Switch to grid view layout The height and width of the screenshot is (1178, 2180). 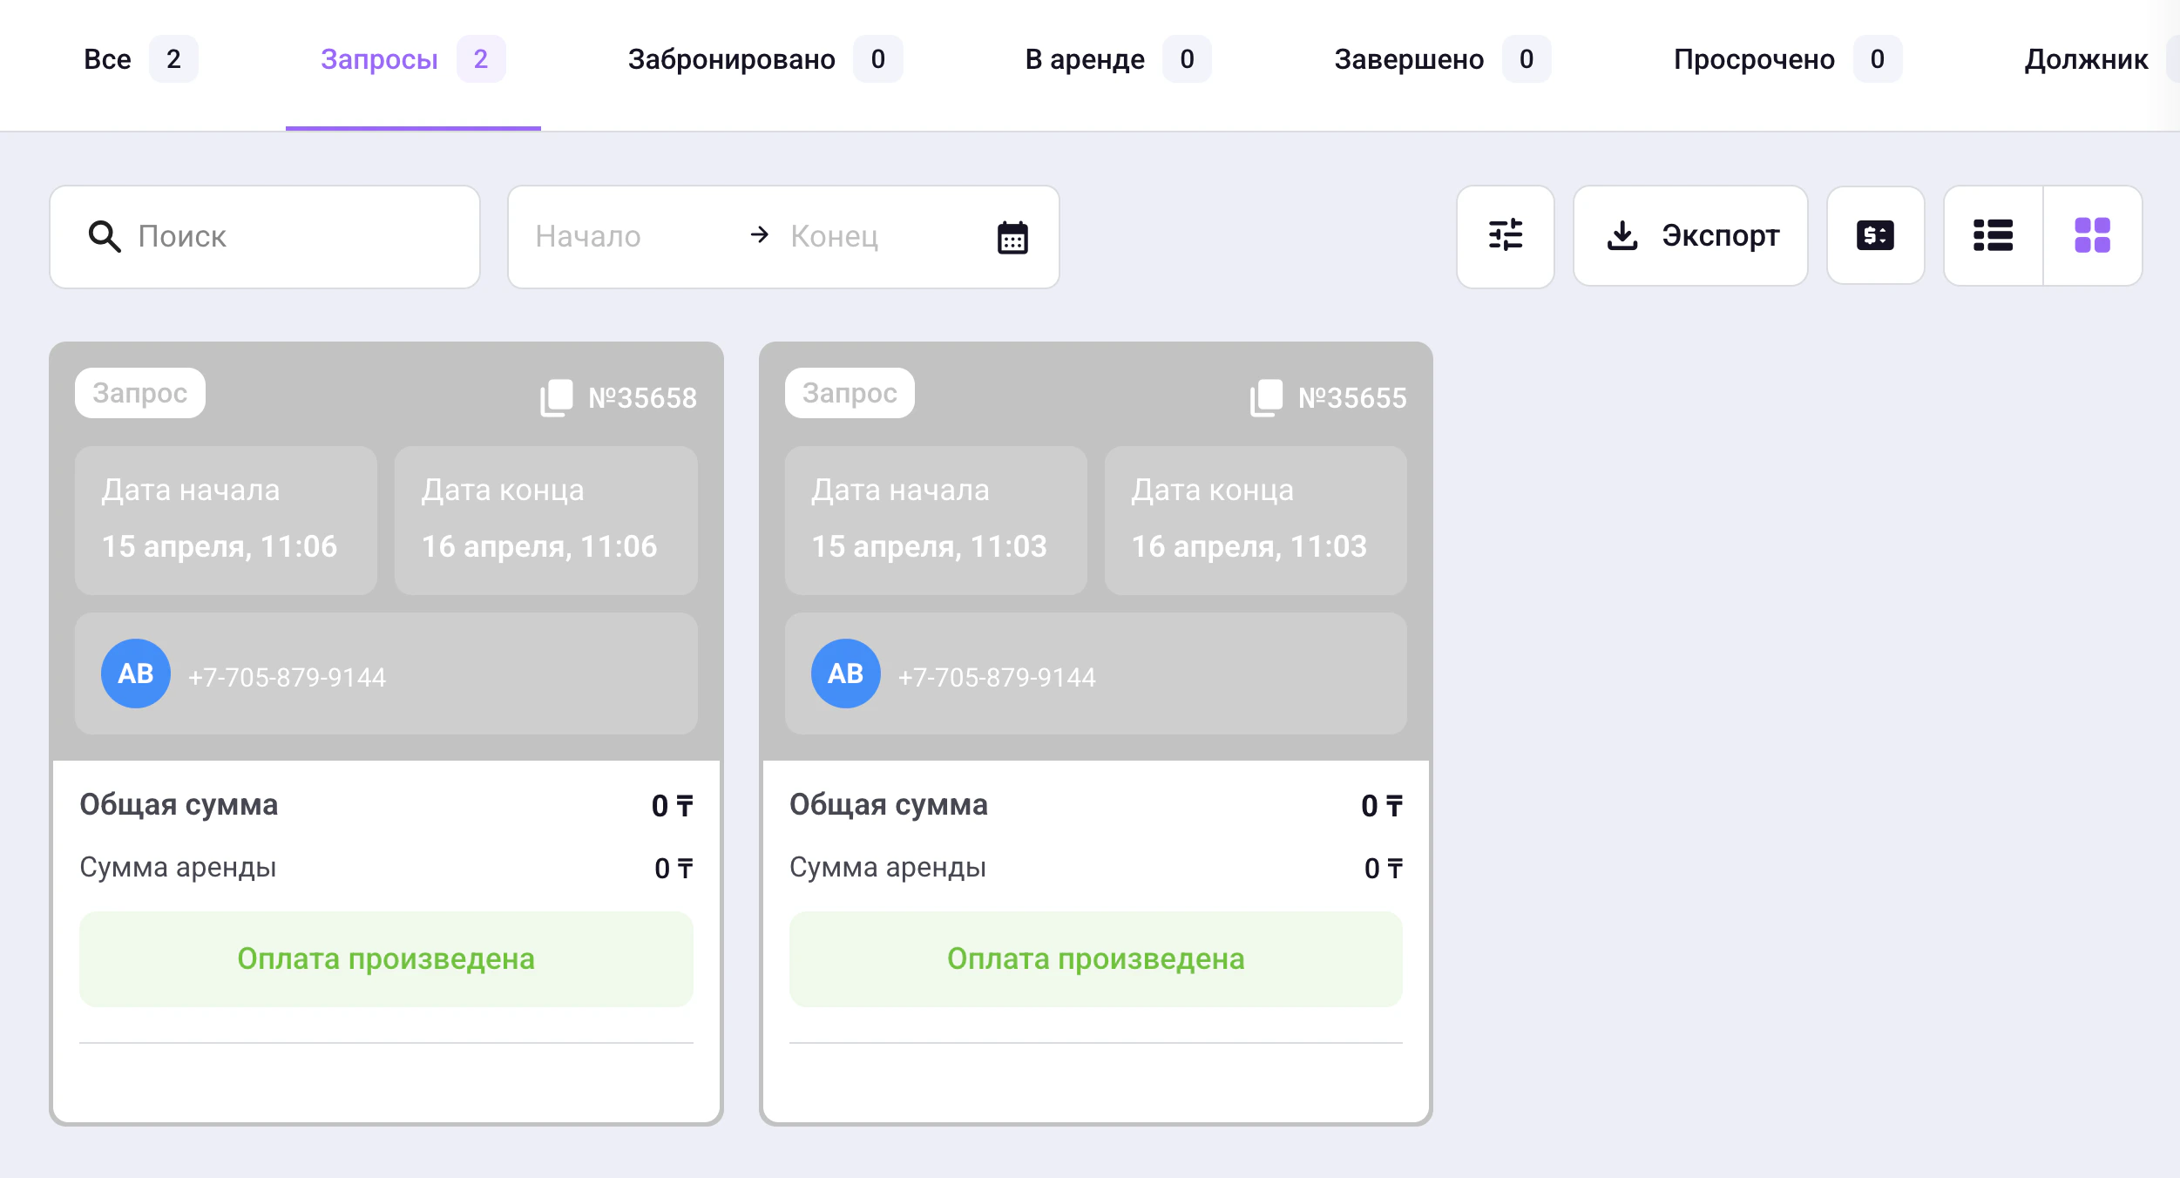coord(2092,235)
